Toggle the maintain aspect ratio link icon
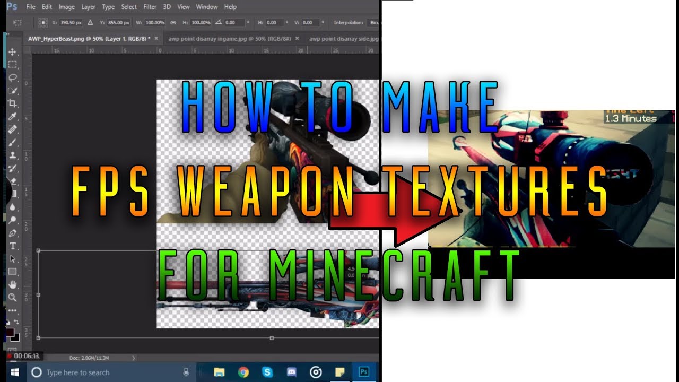Image resolution: width=679 pixels, height=382 pixels. [x=173, y=23]
